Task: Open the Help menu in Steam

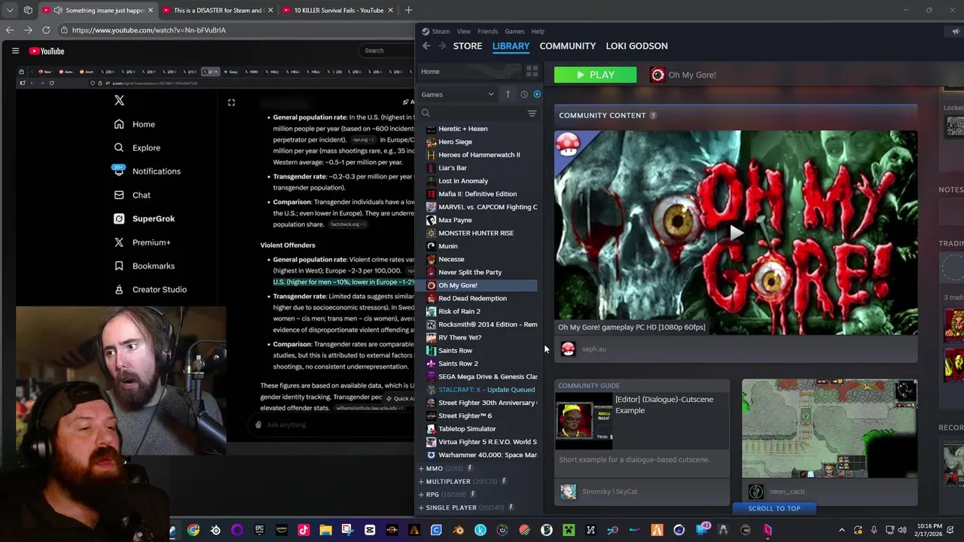Action: (538, 31)
